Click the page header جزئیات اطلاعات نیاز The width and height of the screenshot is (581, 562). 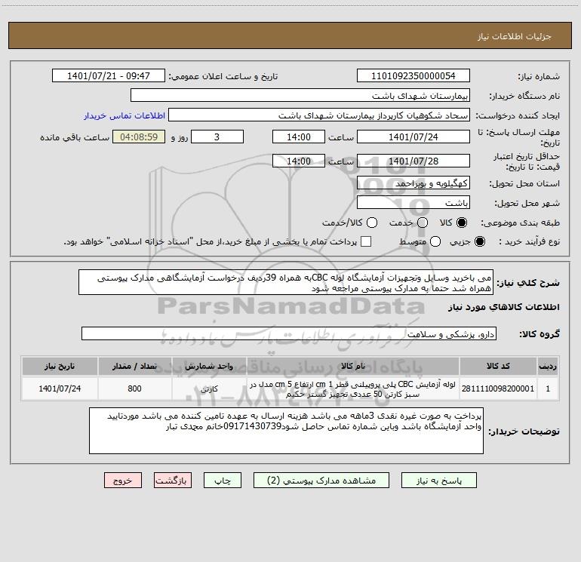(x=515, y=36)
